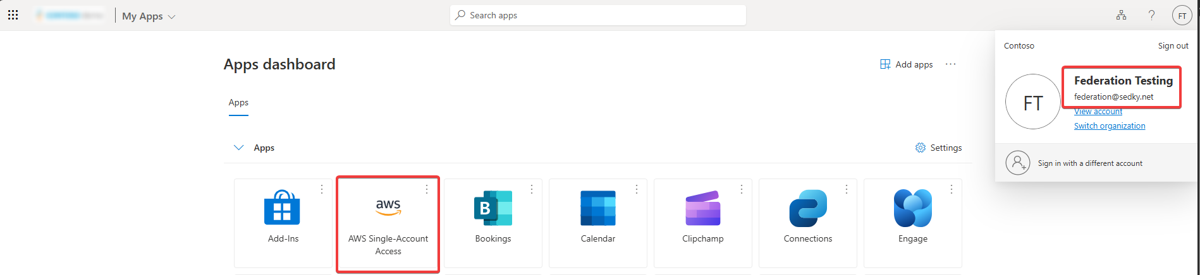Open the app launcher waffle icon
The image size is (1200, 275).
tap(13, 15)
